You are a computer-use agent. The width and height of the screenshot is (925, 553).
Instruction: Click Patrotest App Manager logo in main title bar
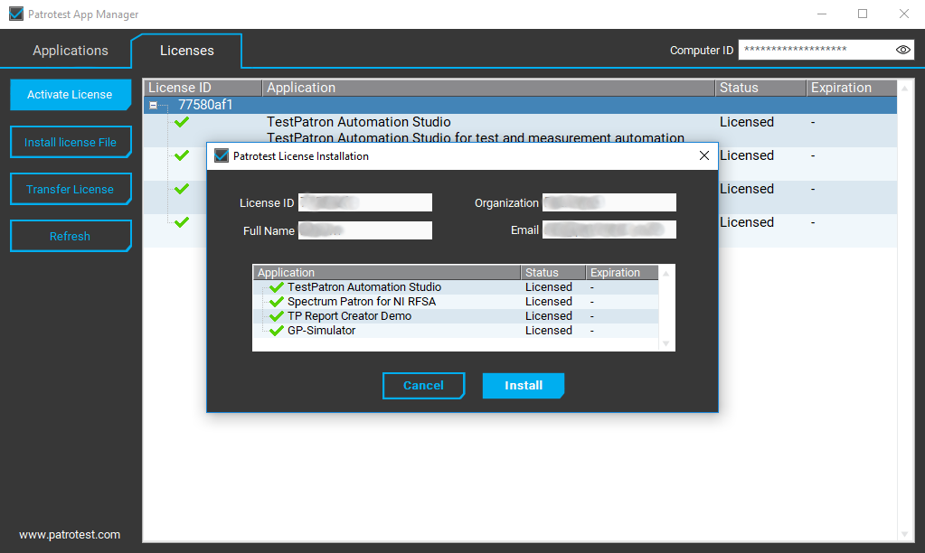[15, 14]
